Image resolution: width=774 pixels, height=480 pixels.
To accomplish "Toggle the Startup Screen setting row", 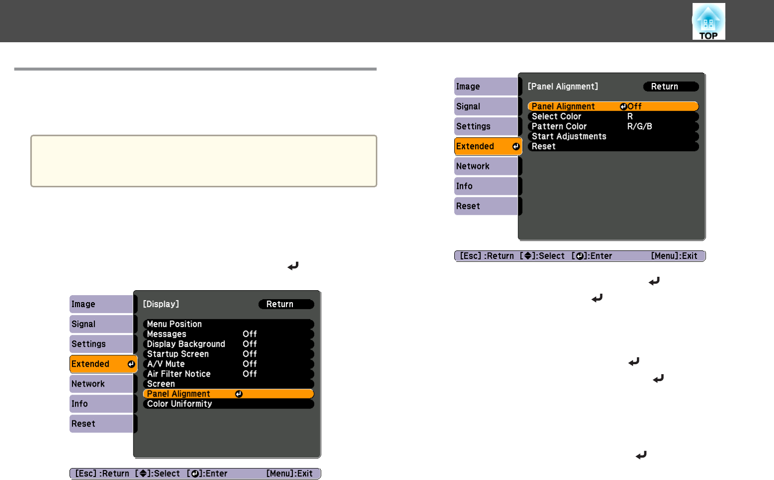I will click(x=228, y=354).
